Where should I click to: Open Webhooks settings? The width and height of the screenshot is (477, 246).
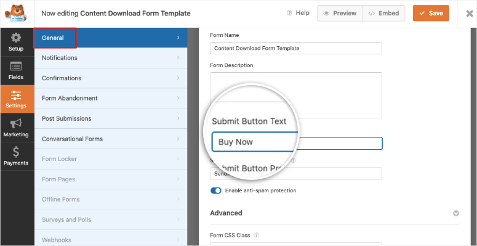[111, 238]
